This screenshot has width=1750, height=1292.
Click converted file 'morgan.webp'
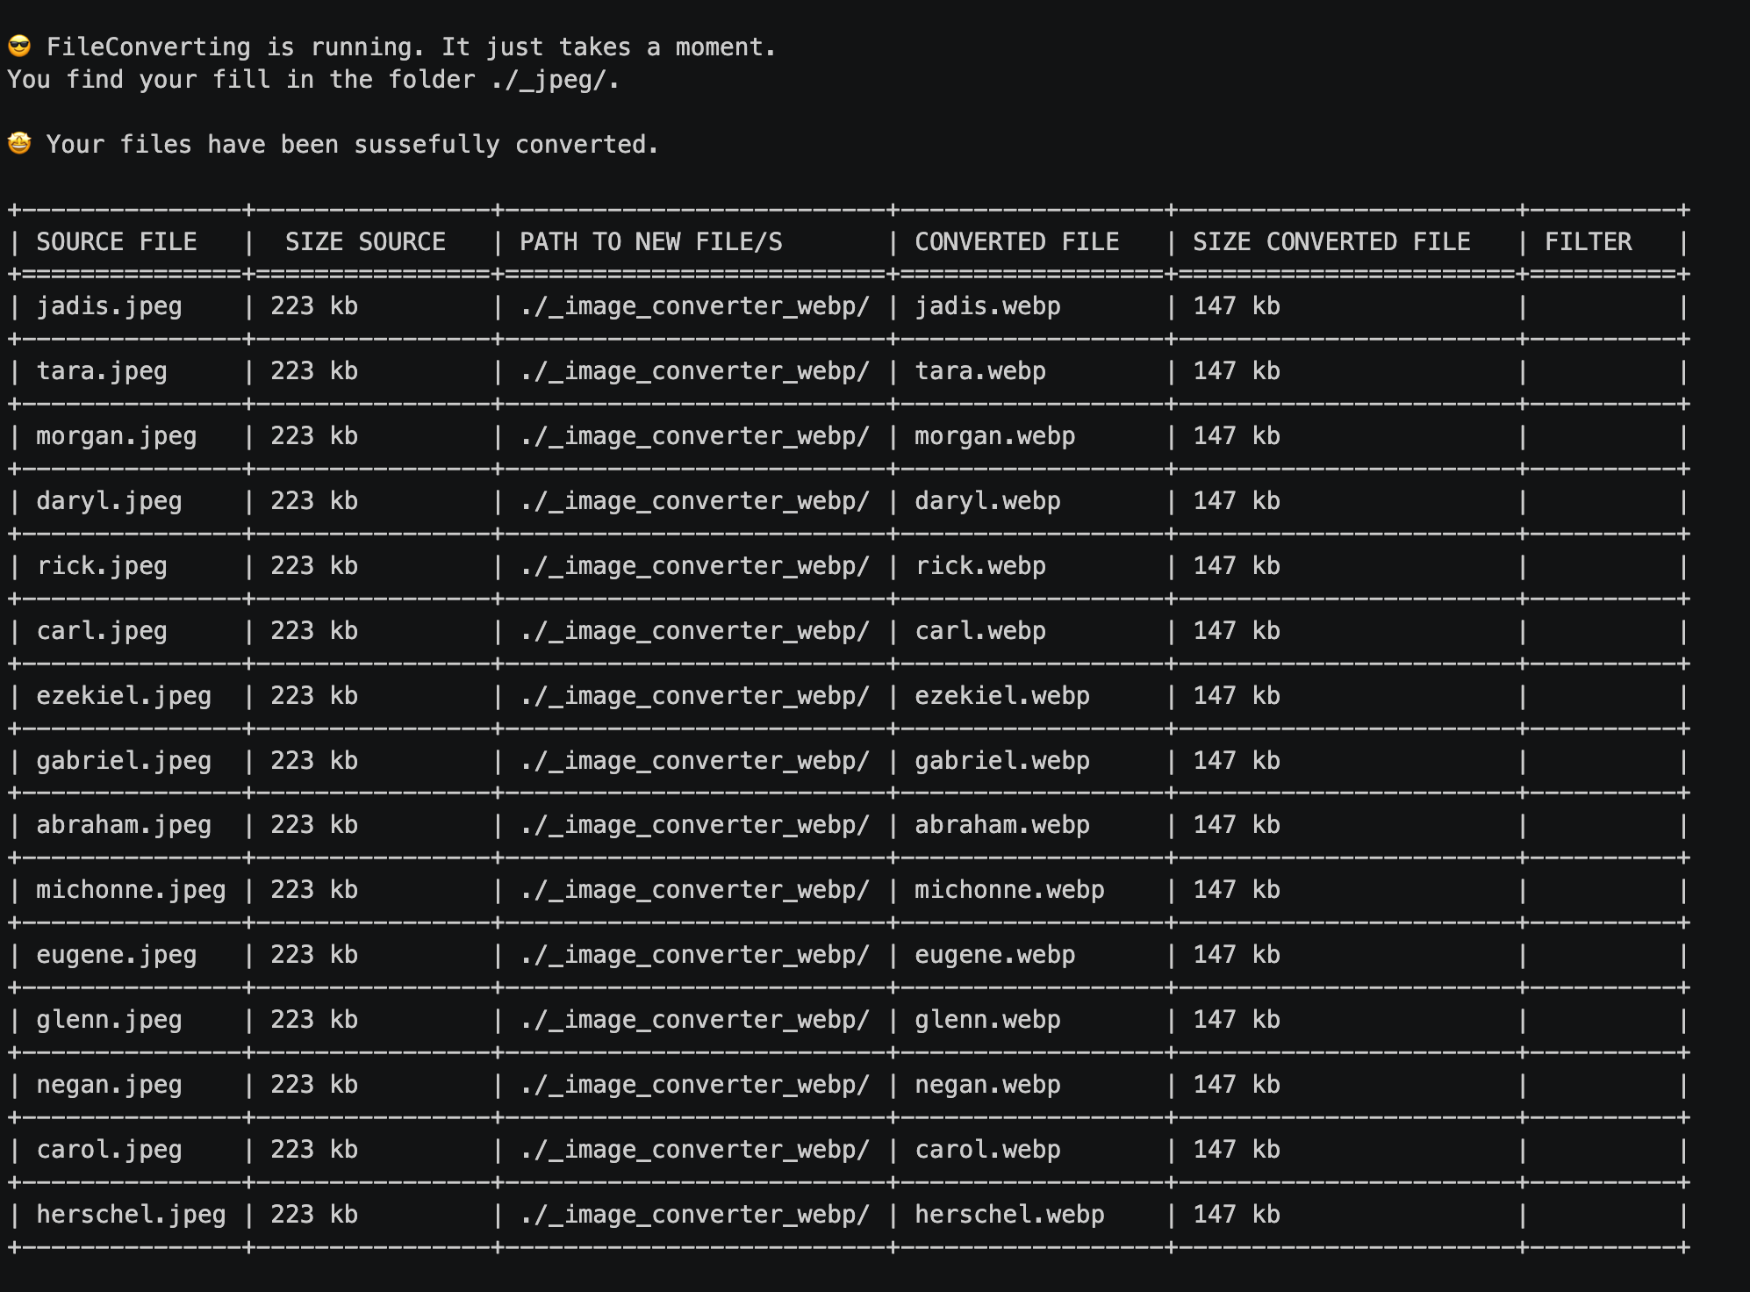pos(995,436)
